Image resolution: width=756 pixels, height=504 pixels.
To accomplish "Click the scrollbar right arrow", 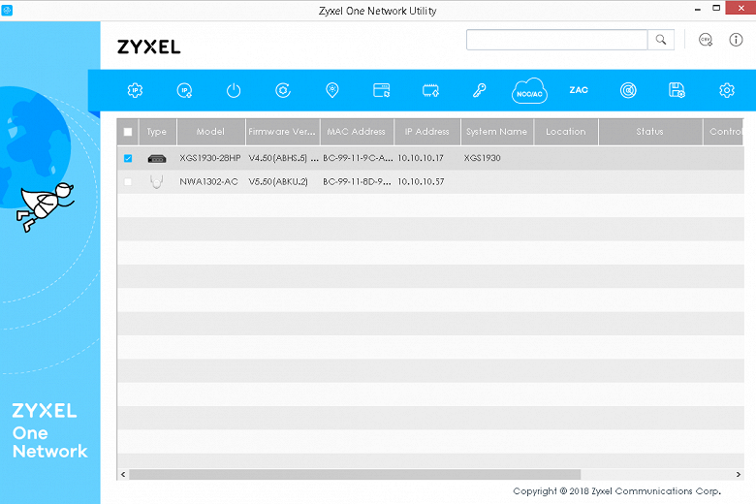I will point(739,475).
